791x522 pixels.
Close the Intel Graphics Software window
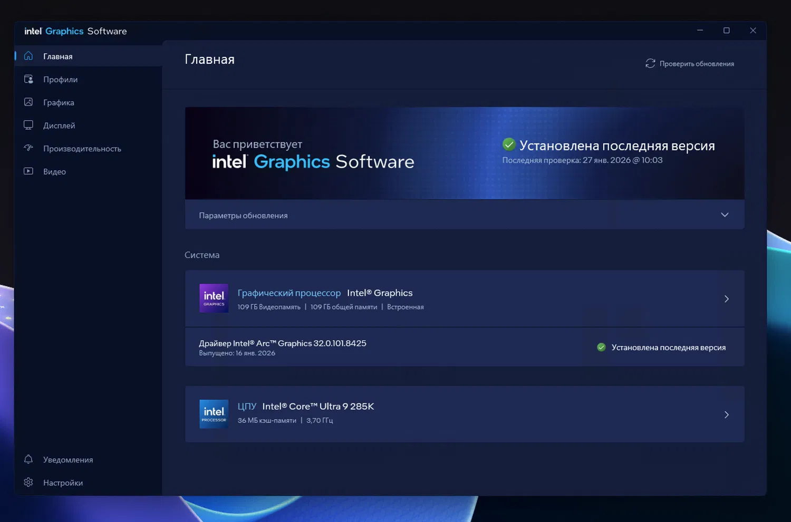click(x=753, y=31)
